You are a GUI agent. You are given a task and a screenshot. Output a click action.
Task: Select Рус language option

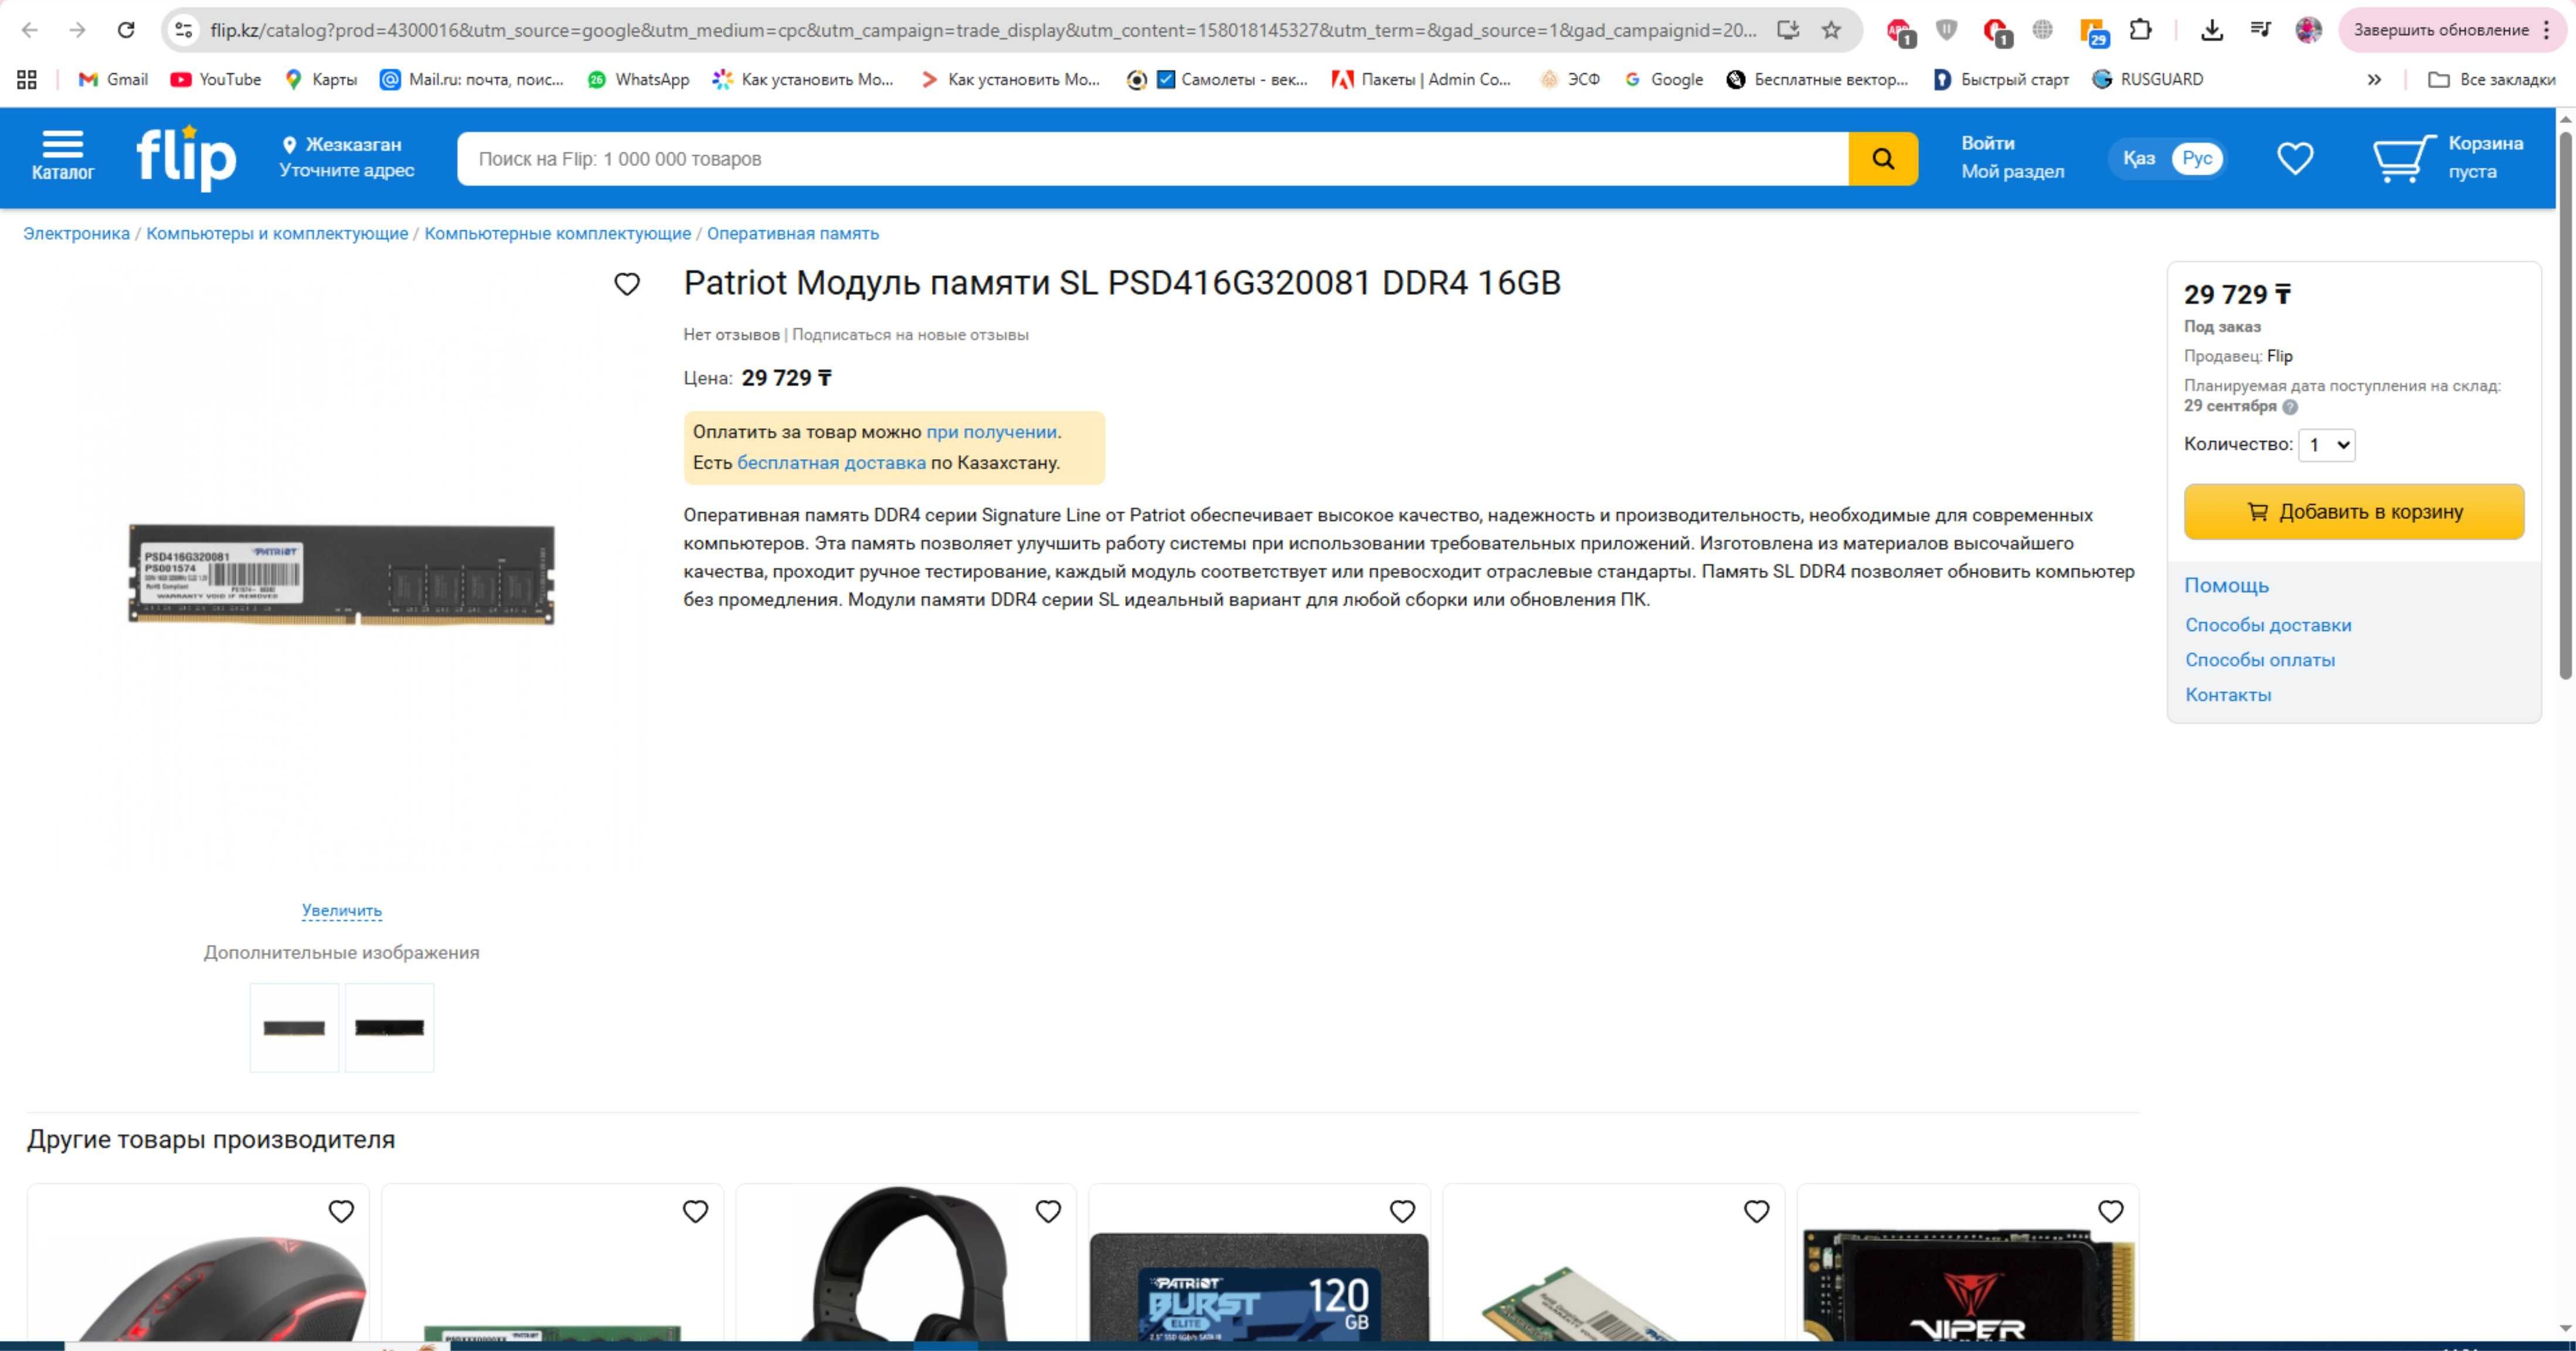[x=2197, y=158]
